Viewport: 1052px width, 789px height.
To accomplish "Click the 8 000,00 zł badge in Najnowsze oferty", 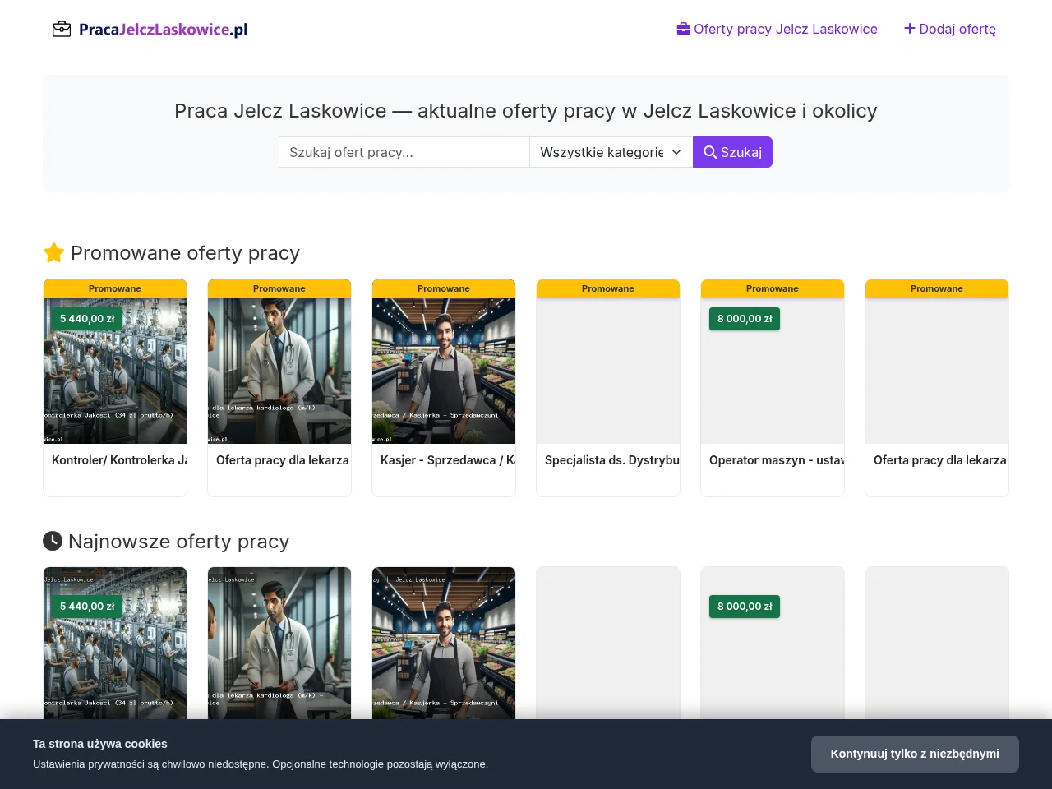I will coord(745,607).
